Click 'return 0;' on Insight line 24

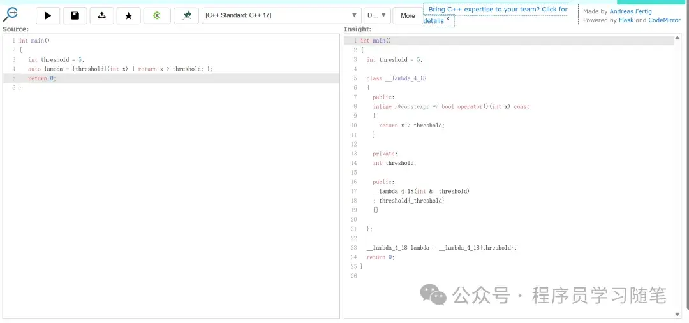[380, 257]
